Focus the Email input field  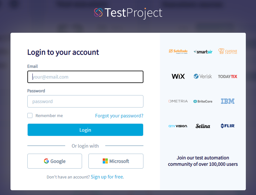(85, 77)
